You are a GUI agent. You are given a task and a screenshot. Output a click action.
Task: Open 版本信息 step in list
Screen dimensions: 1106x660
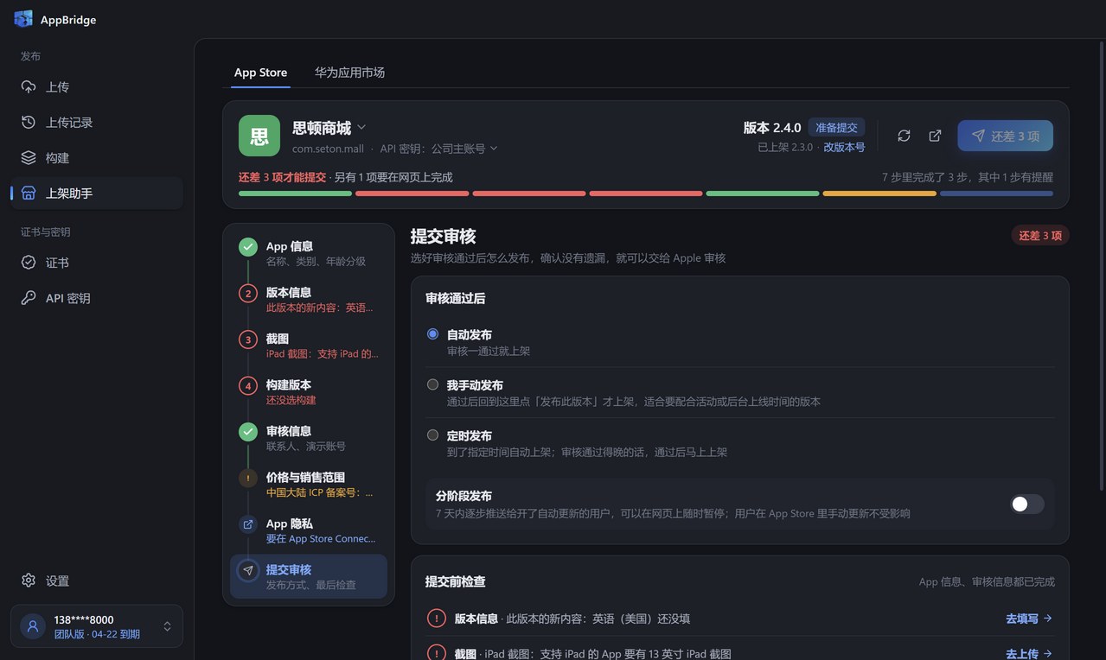309,300
